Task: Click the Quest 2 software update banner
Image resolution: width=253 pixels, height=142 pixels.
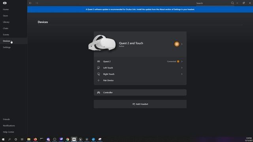Action: pyautogui.click(x=140, y=9)
